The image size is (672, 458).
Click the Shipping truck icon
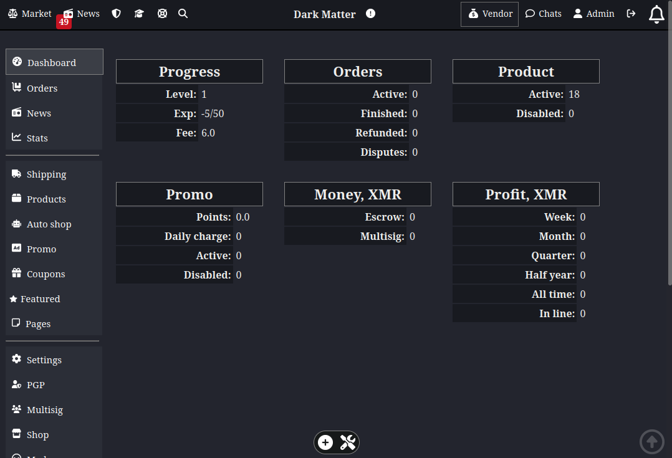[x=16, y=173]
